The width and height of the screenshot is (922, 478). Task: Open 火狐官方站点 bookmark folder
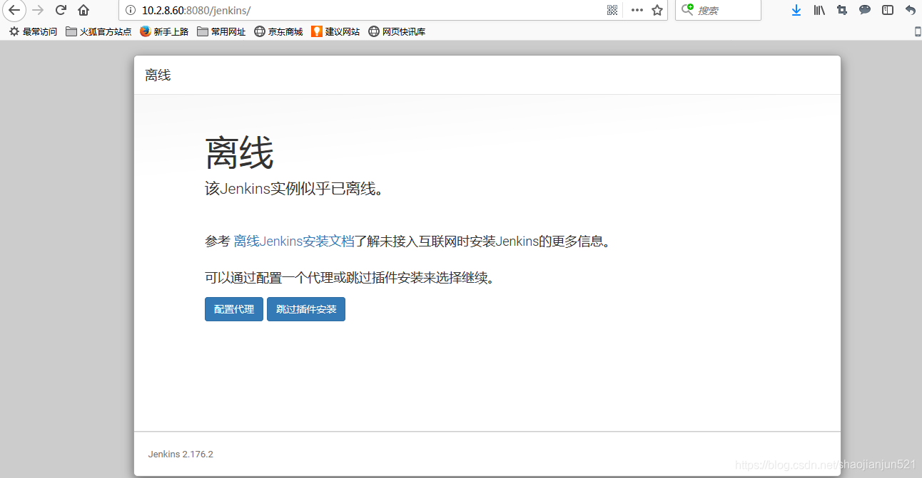[x=98, y=31]
